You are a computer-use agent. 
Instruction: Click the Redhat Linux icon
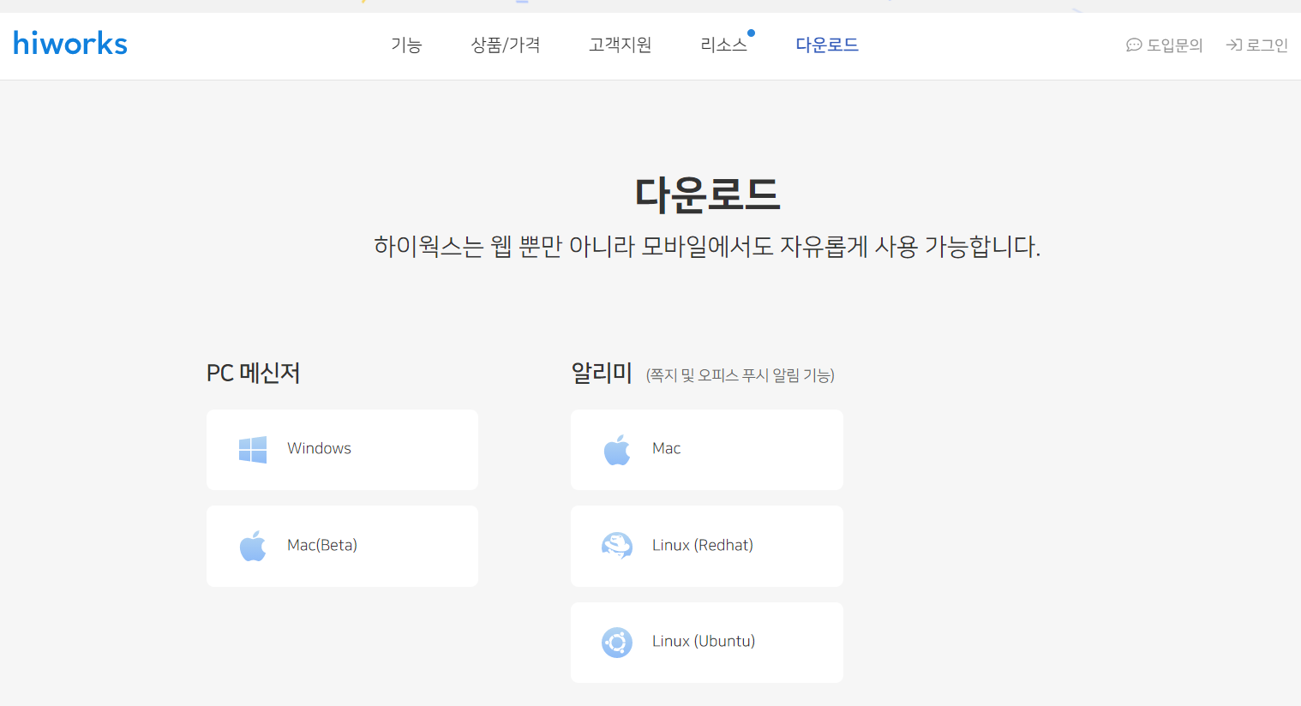click(x=617, y=546)
